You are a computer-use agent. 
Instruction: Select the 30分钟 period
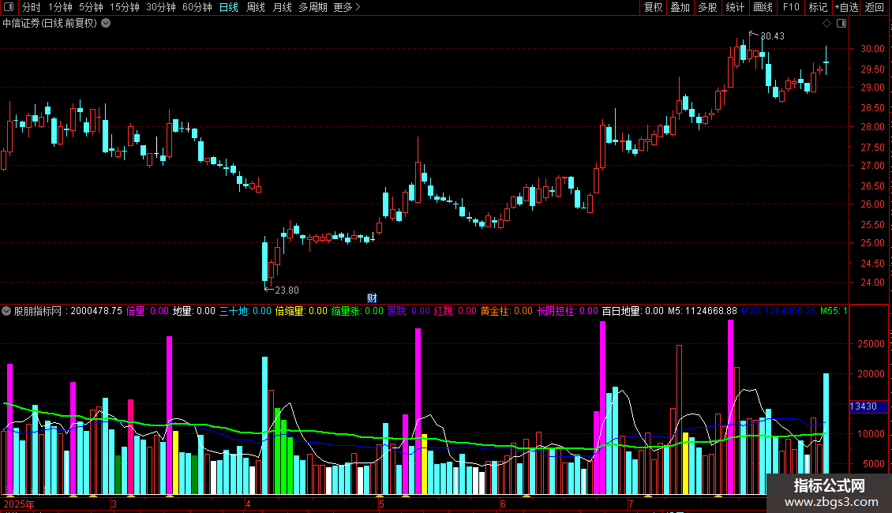click(160, 7)
